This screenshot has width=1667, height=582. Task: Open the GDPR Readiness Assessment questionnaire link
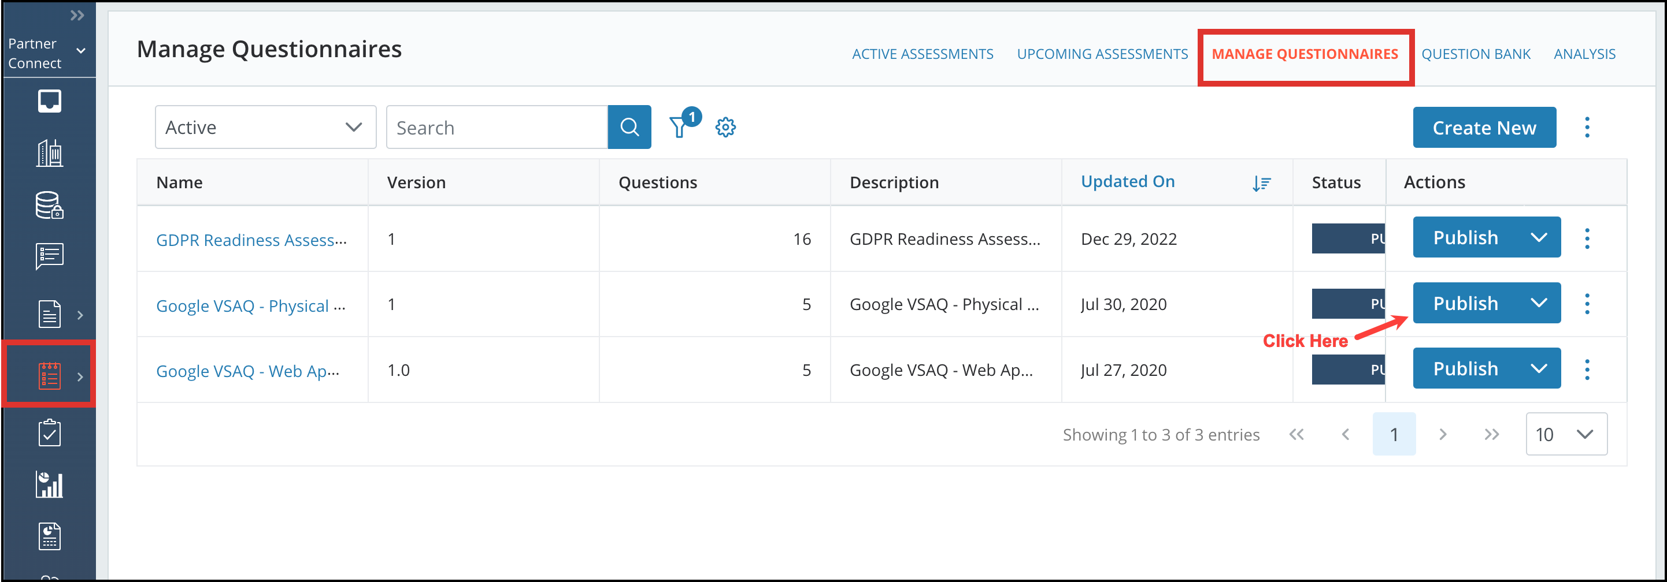click(251, 240)
